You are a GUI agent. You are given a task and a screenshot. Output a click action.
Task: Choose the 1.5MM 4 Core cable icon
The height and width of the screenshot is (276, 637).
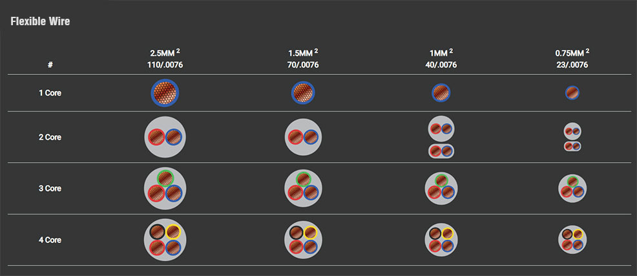click(303, 240)
